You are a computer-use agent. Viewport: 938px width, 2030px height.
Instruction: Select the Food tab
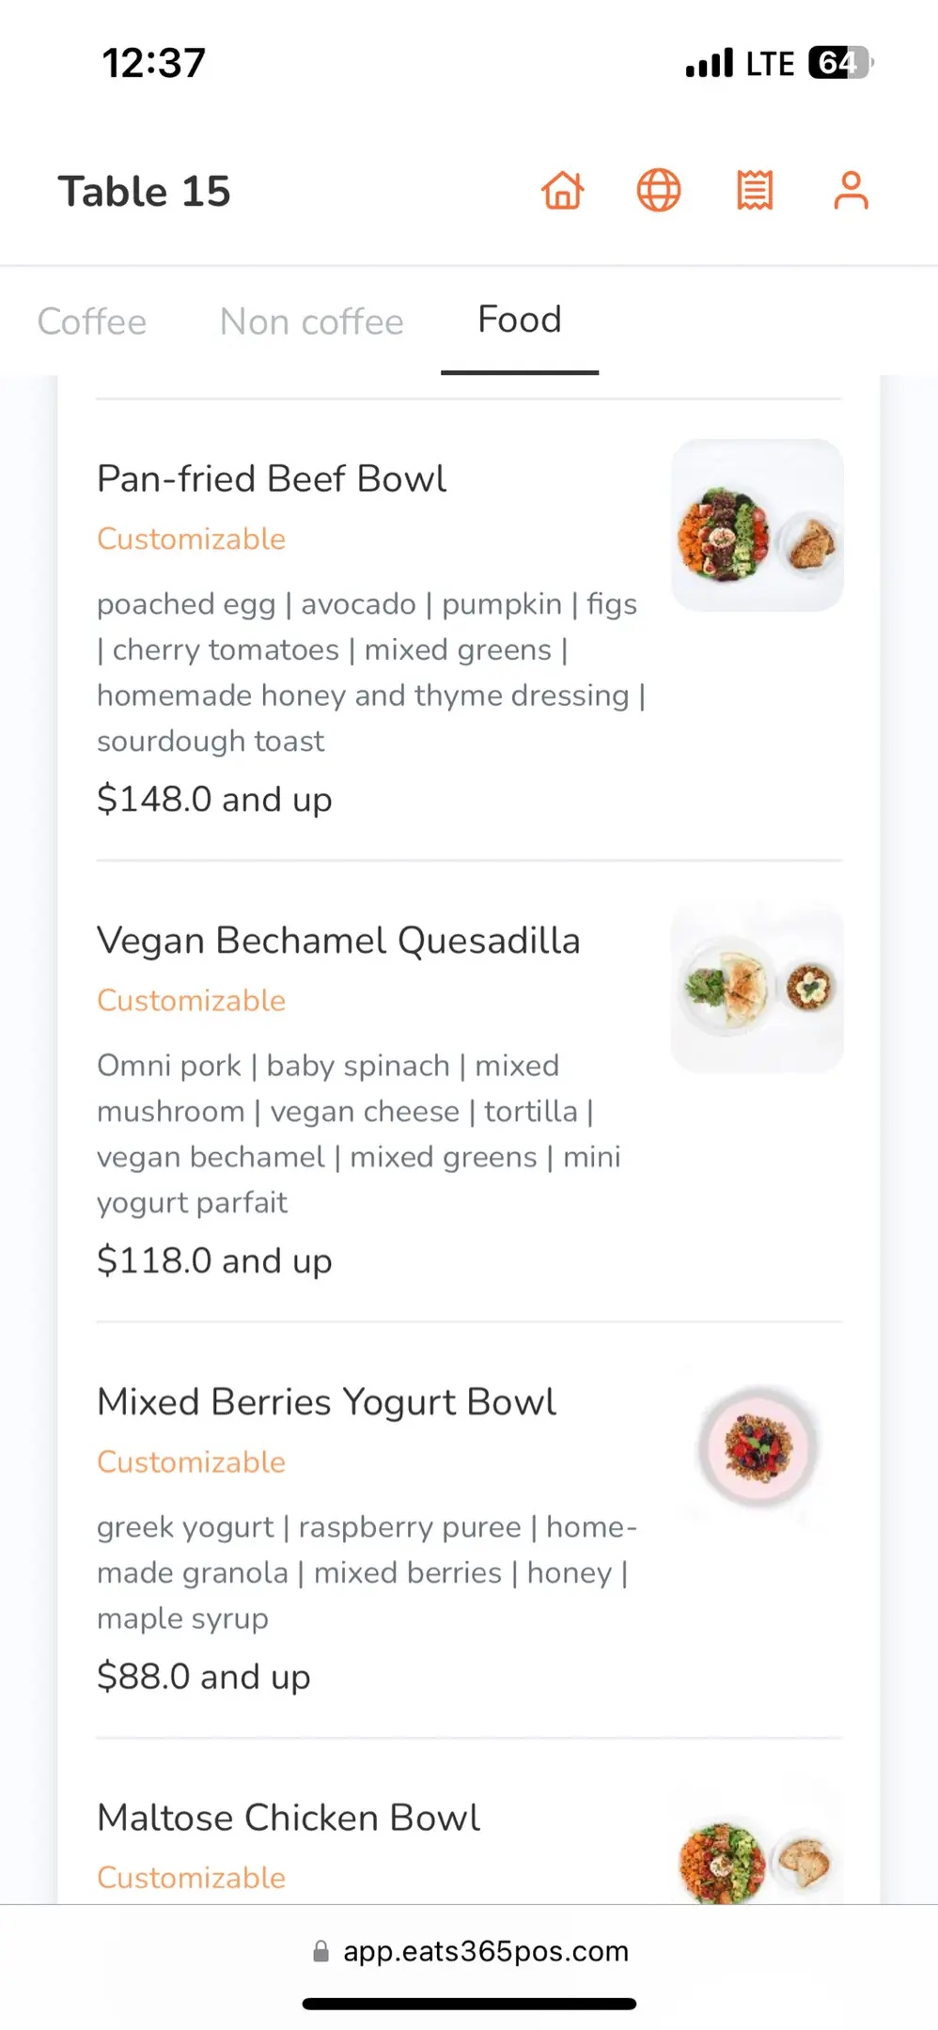tap(520, 320)
